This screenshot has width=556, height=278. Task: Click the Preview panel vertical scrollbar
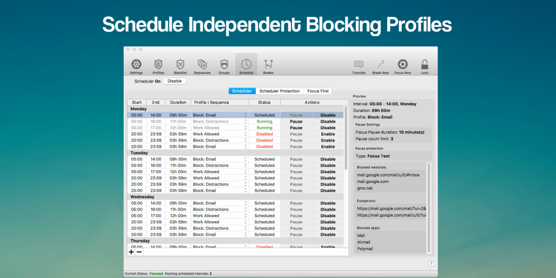429,207
